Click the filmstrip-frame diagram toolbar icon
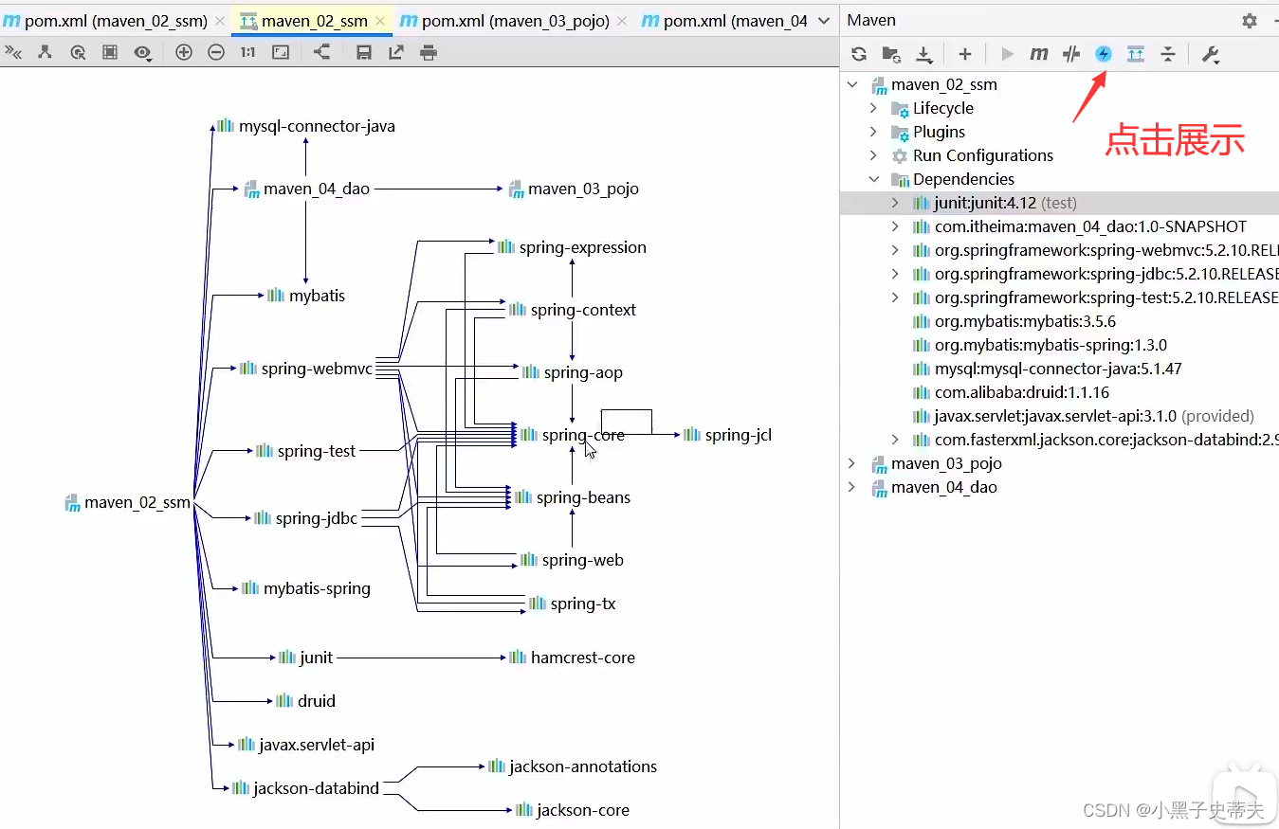The image size is (1279, 829). (x=110, y=53)
